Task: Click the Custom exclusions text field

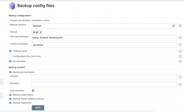Action: tap(104, 45)
